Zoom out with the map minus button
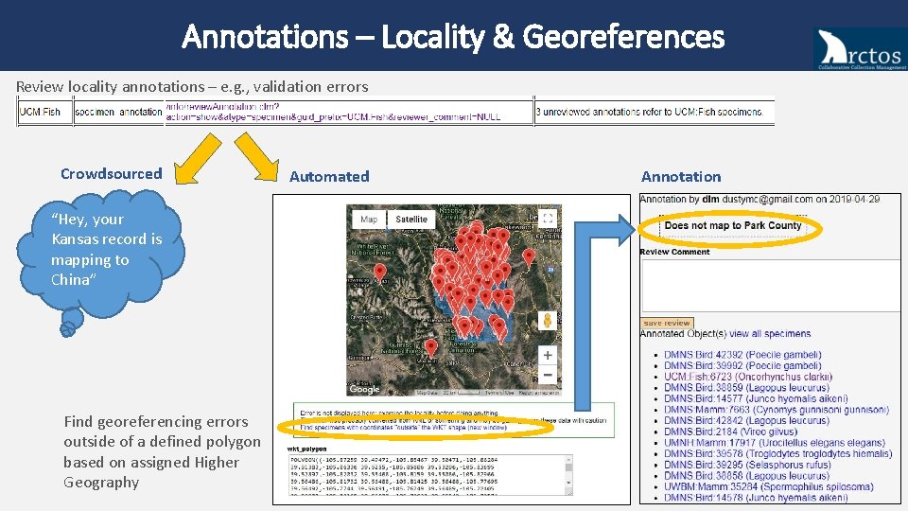 click(x=548, y=375)
